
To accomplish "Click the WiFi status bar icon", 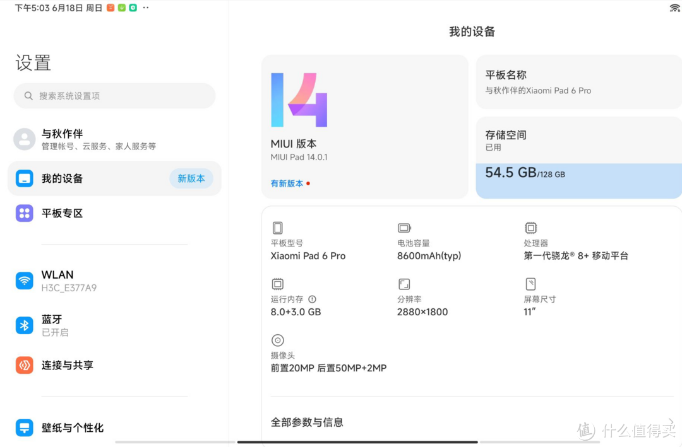I will coord(674,8).
